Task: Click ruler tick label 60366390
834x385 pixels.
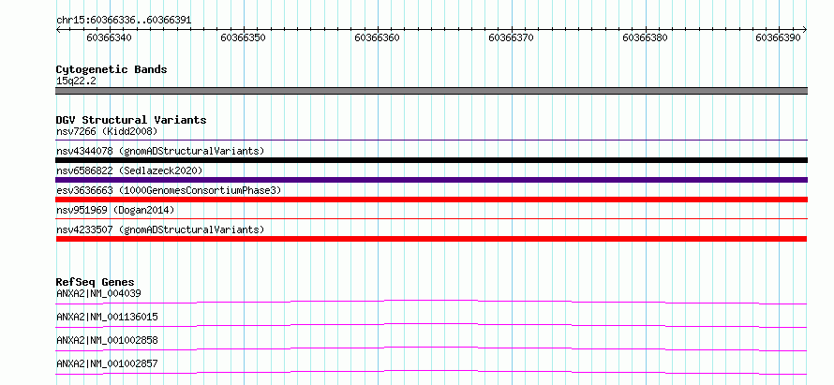Action: click(x=778, y=37)
